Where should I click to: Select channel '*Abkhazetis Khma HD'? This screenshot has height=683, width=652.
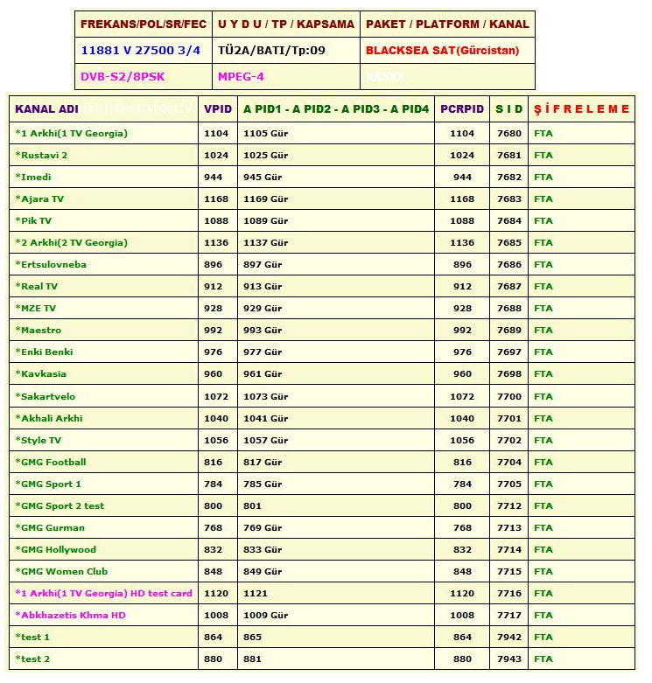pyautogui.click(x=71, y=615)
